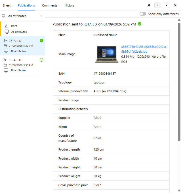Click green check on 5:32 PM publication

point(41,41)
